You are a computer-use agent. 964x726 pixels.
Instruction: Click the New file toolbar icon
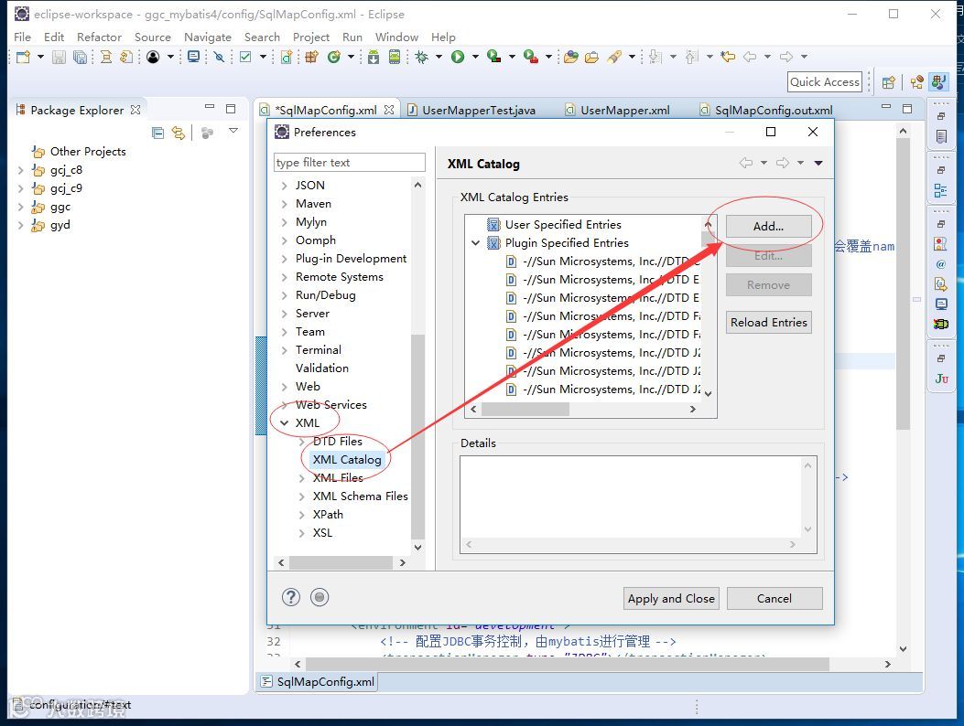pyautogui.click(x=24, y=57)
